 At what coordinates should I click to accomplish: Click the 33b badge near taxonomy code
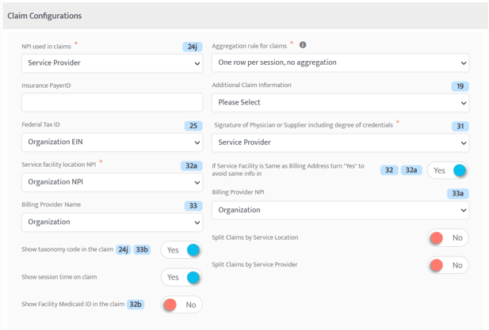click(x=142, y=250)
